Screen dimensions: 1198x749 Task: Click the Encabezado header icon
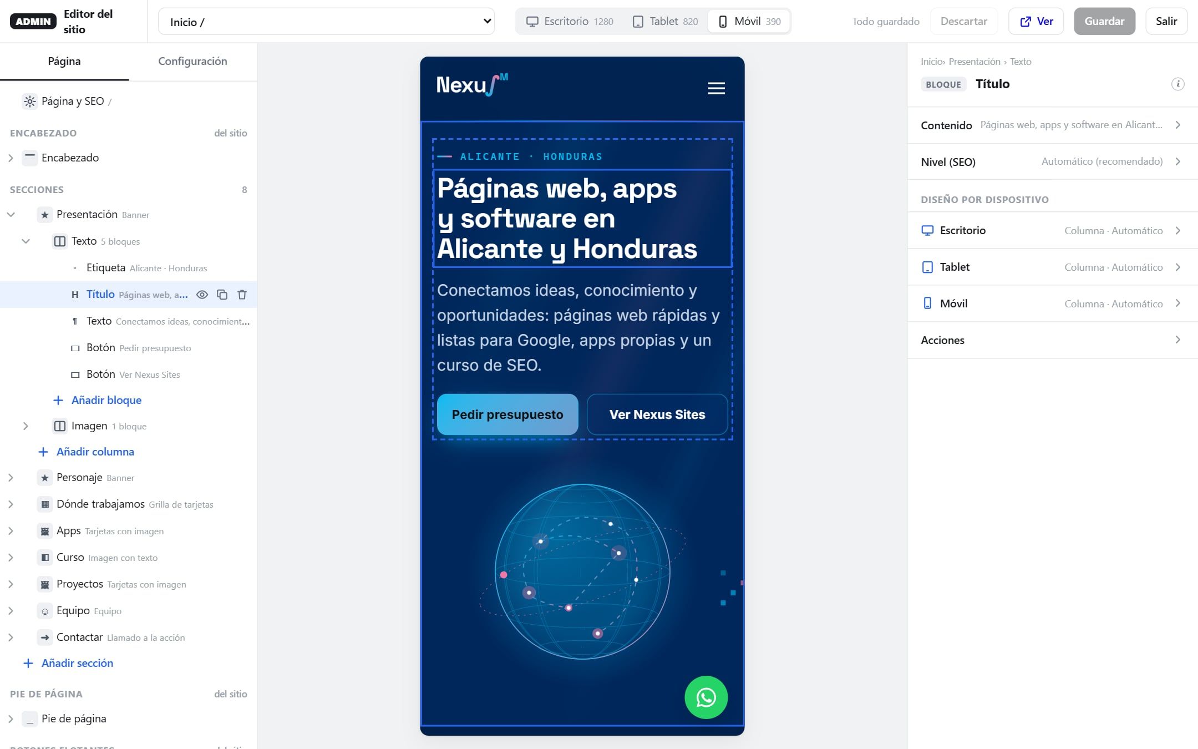coord(30,158)
